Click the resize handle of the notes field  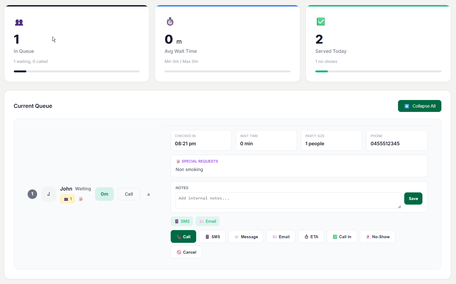pos(399,207)
